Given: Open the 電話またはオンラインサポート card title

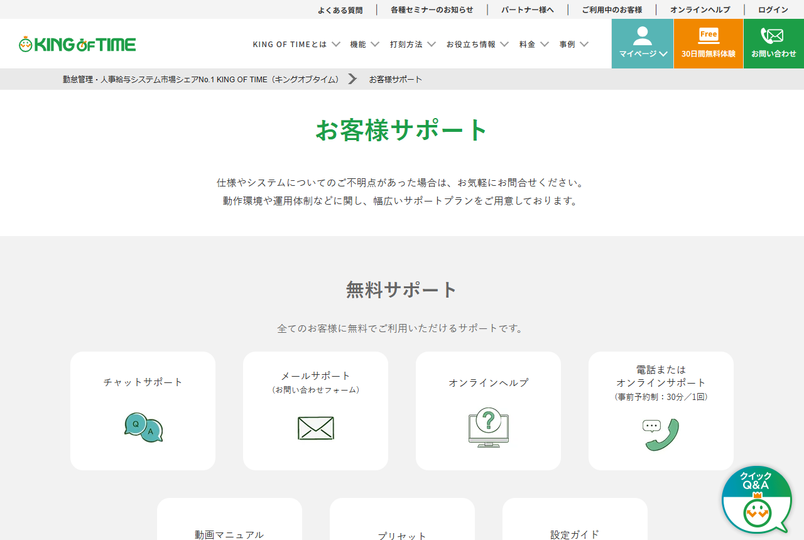Looking at the screenshot, I should point(661,376).
